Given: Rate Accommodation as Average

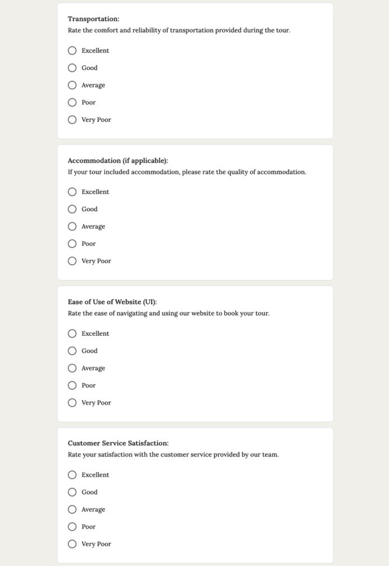Looking at the screenshot, I should point(72,226).
